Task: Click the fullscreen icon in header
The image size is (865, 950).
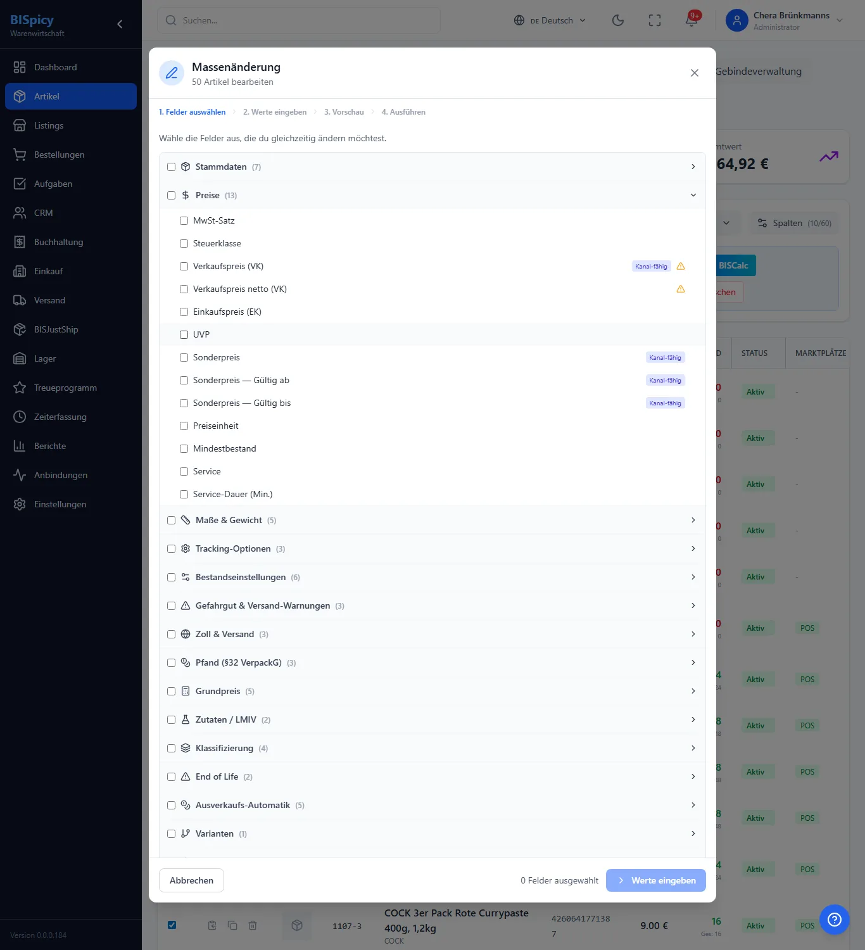Action: coord(655,20)
